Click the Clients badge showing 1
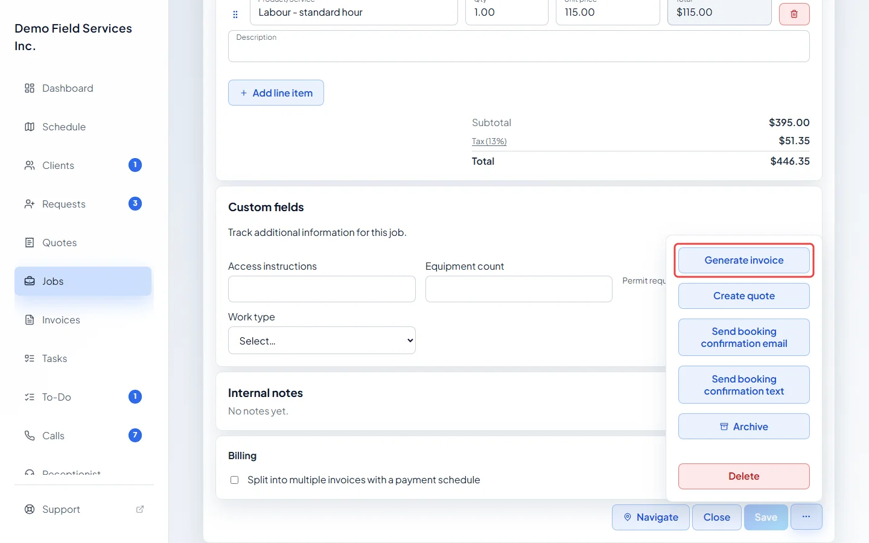The height and width of the screenshot is (543, 869). click(135, 165)
